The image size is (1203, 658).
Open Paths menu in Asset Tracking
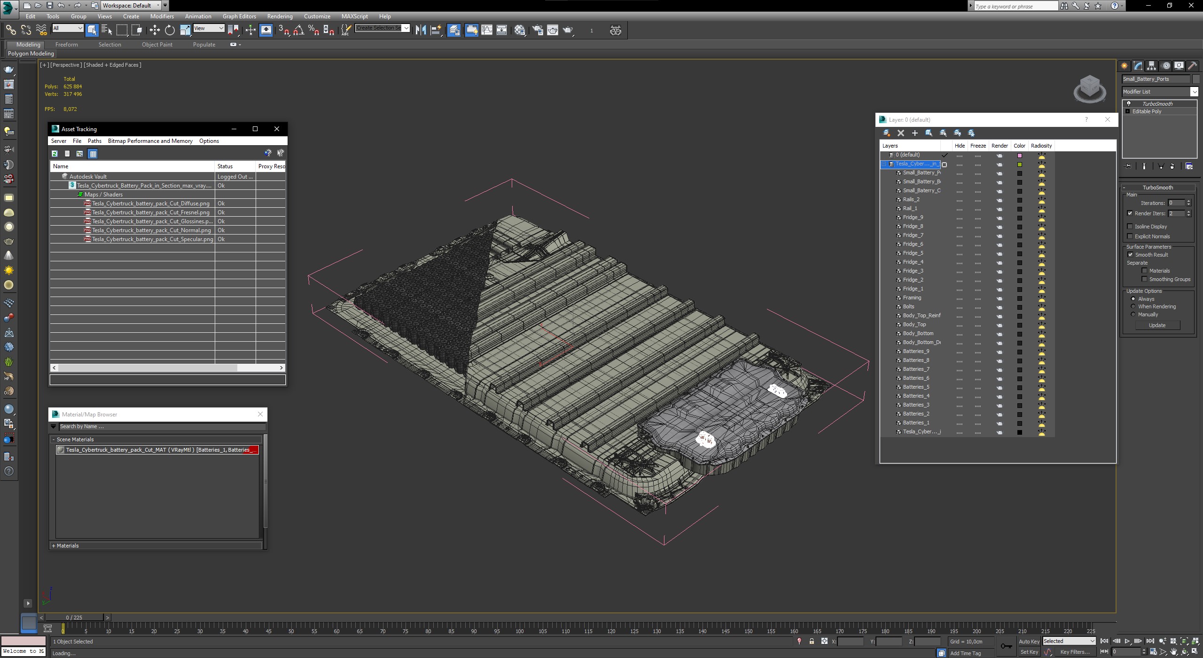click(94, 141)
